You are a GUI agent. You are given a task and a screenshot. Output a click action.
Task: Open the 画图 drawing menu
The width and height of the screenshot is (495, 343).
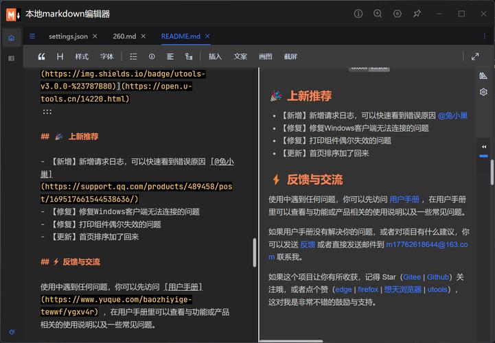point(266,56)
